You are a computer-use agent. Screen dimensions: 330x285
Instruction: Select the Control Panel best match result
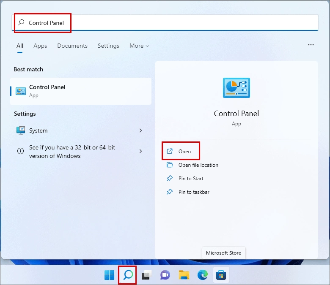click(81, 91)
